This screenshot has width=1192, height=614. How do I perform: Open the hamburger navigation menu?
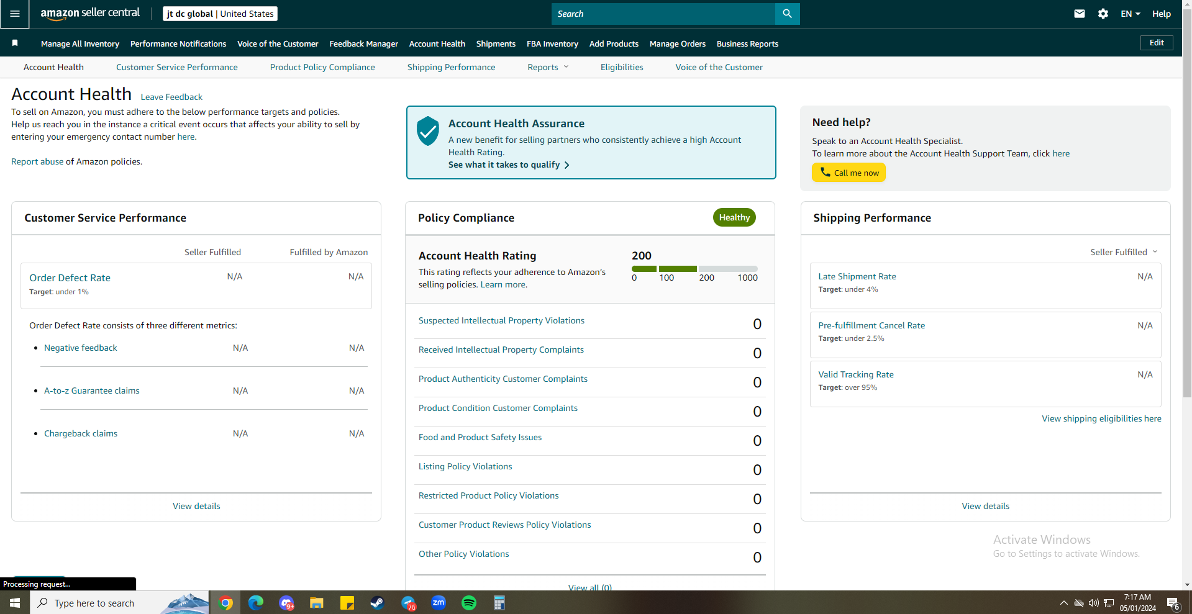point(15,14)
